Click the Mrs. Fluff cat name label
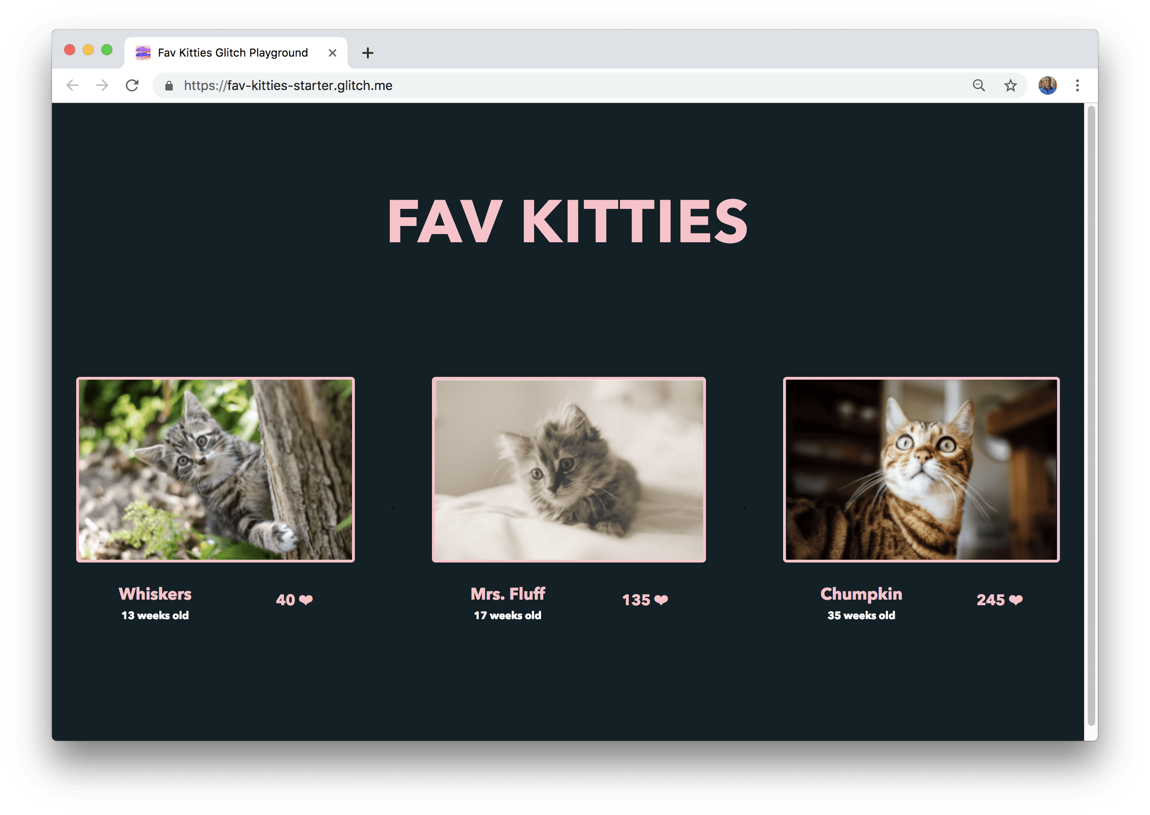The height and width of the screenshot is (815, 1150). tap(508, 593)
